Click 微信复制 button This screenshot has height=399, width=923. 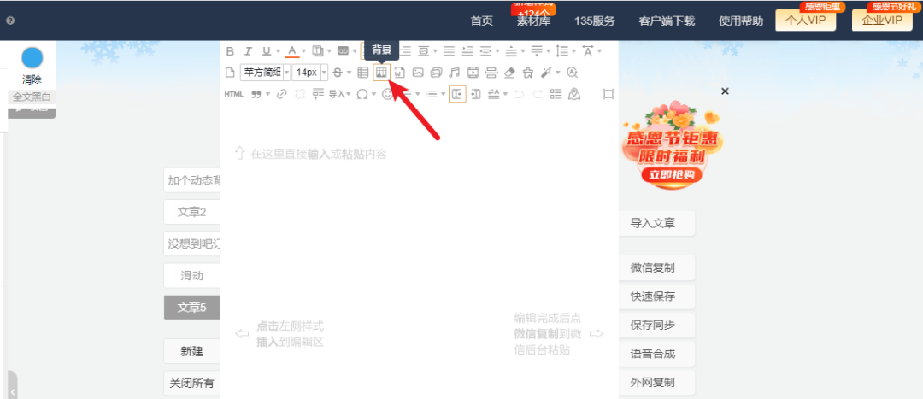click(x=657, y=267)
